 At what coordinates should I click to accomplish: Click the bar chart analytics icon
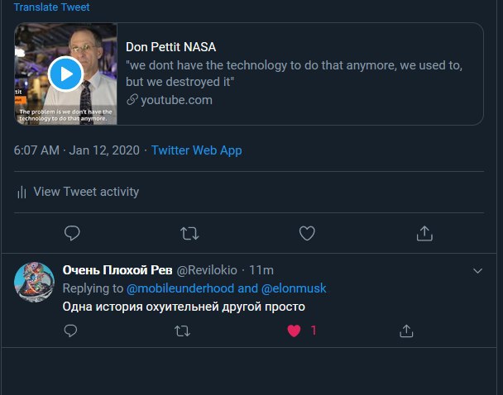(x=22, y=192)
